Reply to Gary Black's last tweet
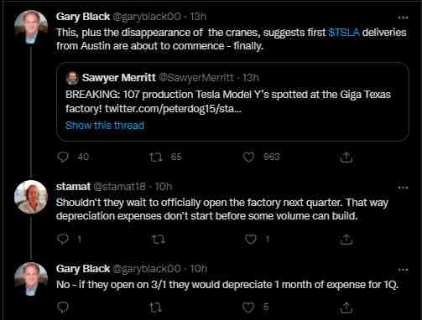Viewport: 422px width, 320px height. (63, 307)
